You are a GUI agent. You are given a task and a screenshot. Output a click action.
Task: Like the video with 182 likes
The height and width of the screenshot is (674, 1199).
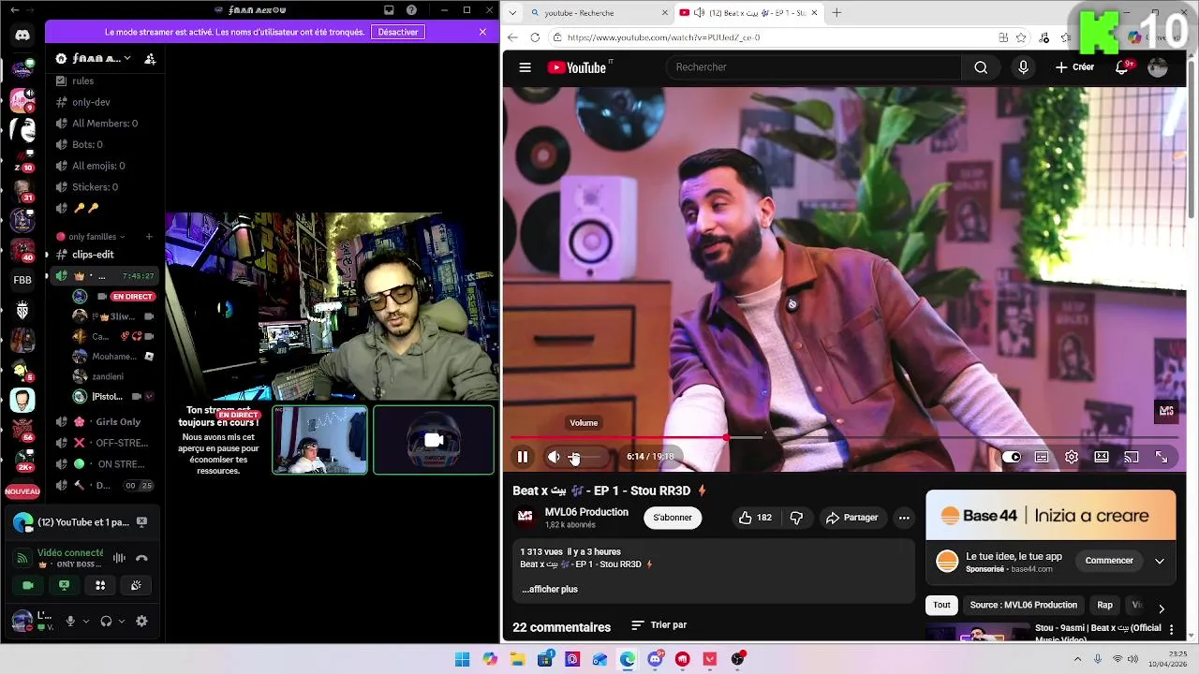pos(755,518)
